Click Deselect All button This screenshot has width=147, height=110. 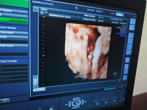tap(132, 28)
